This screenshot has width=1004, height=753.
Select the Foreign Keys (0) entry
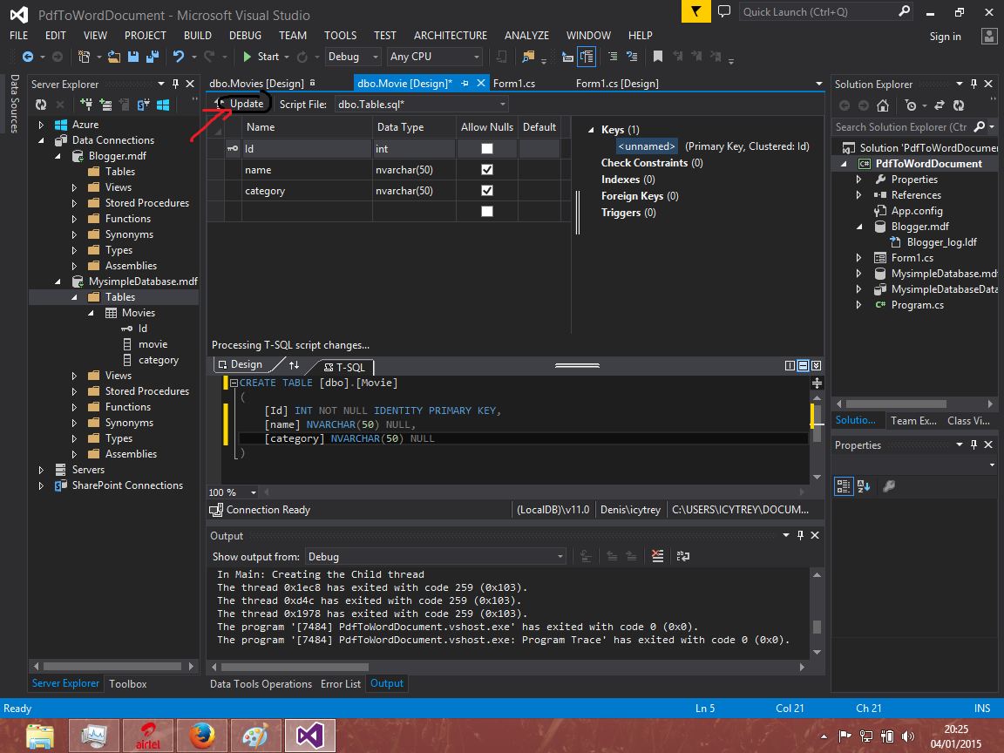(640, 196)
